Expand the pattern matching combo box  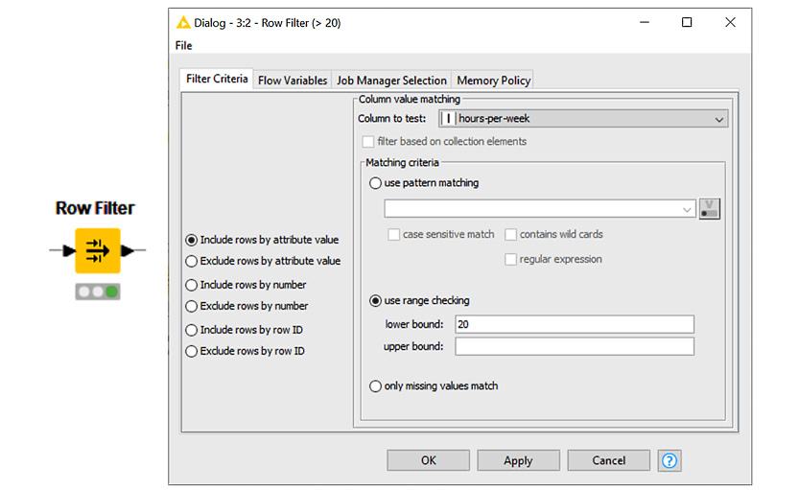687,209
